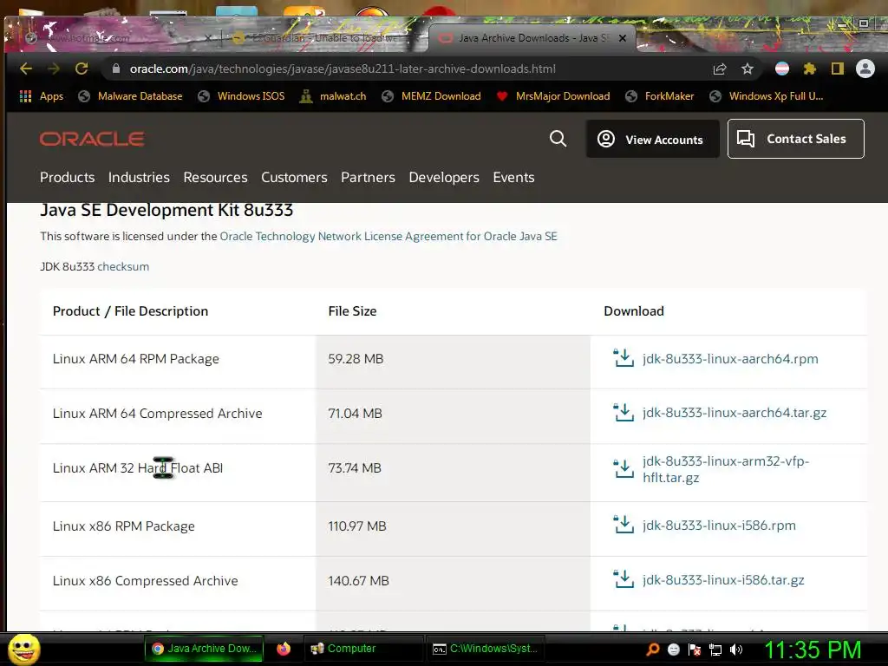This screenshot has width=888, height=666.
Task: Click the striped extension icon in toolbar
Action: (x=782, y=69)
